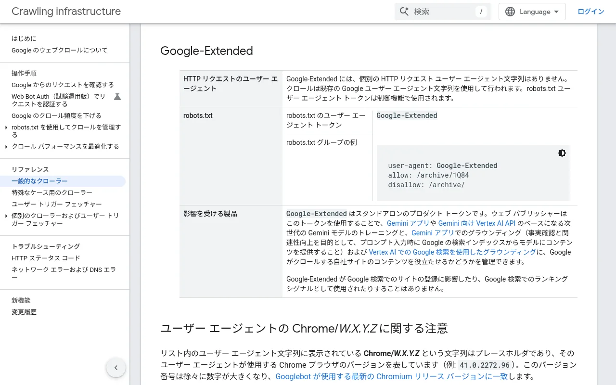Expand the robots.txt を使用してクロールを管理する section
This screenshot has height=385, width=616.
6,128
